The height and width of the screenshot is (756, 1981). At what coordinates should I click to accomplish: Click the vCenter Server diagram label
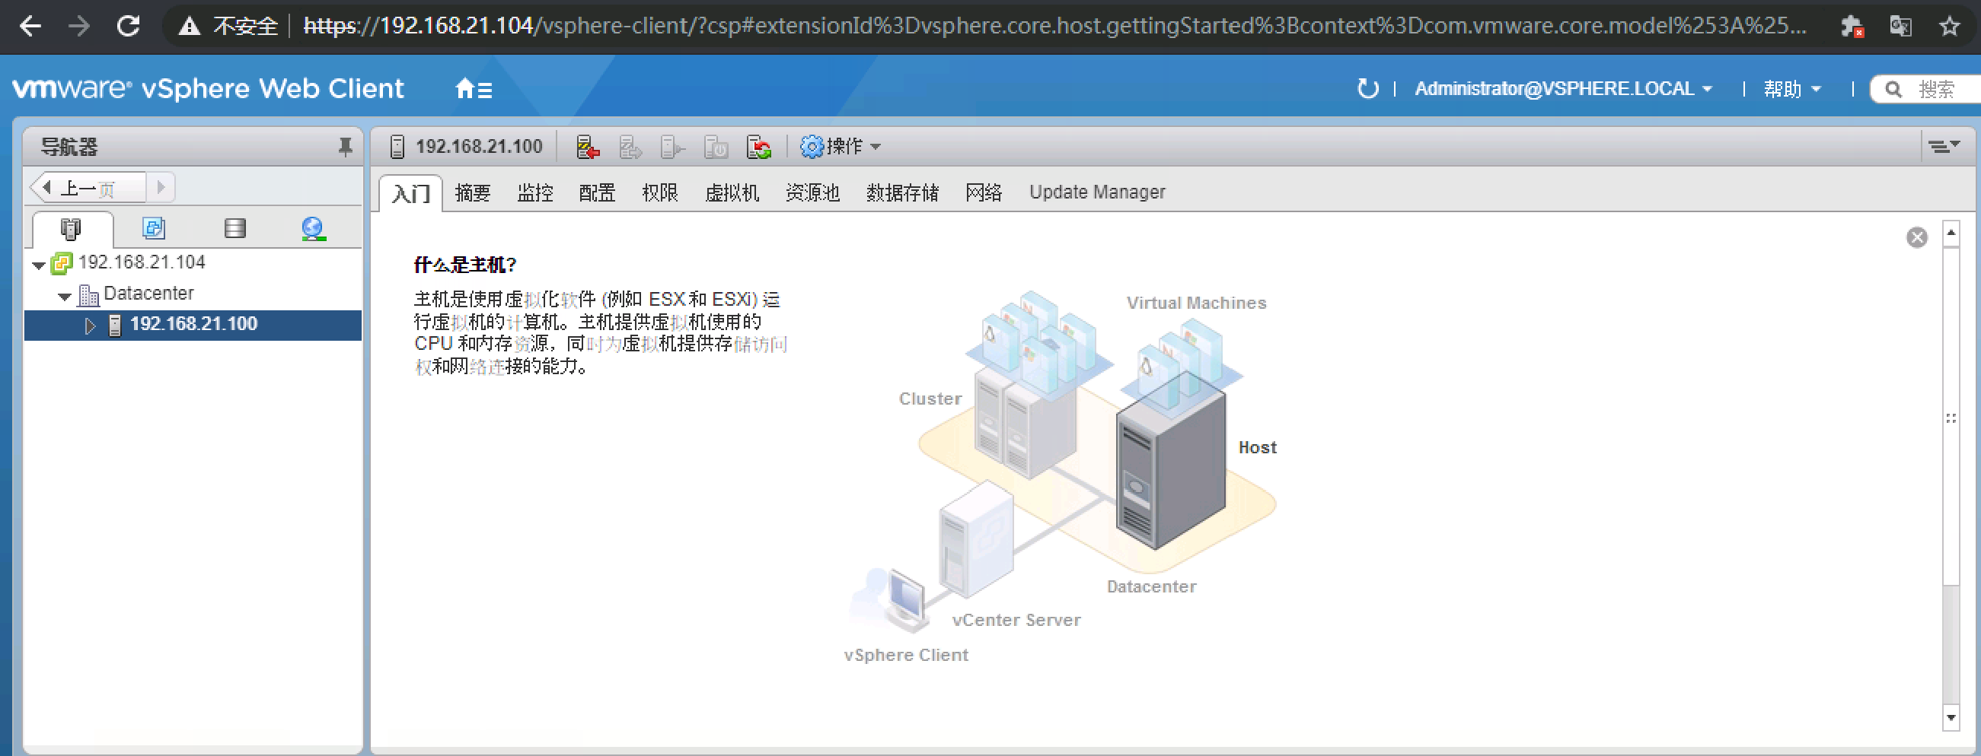point(1016,620)
